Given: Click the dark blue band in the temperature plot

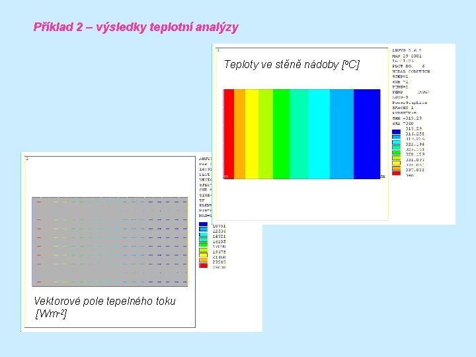Looking at the screenshot, I should pyautogui.click(x=367, y=134).
